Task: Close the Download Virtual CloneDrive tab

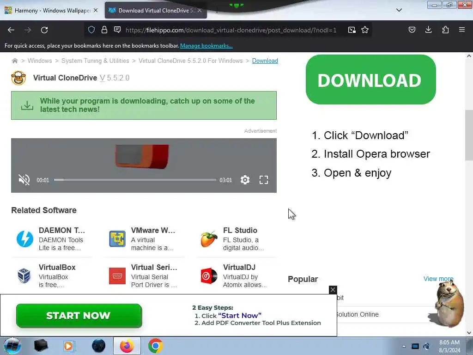Action: (x=200, y=10)
